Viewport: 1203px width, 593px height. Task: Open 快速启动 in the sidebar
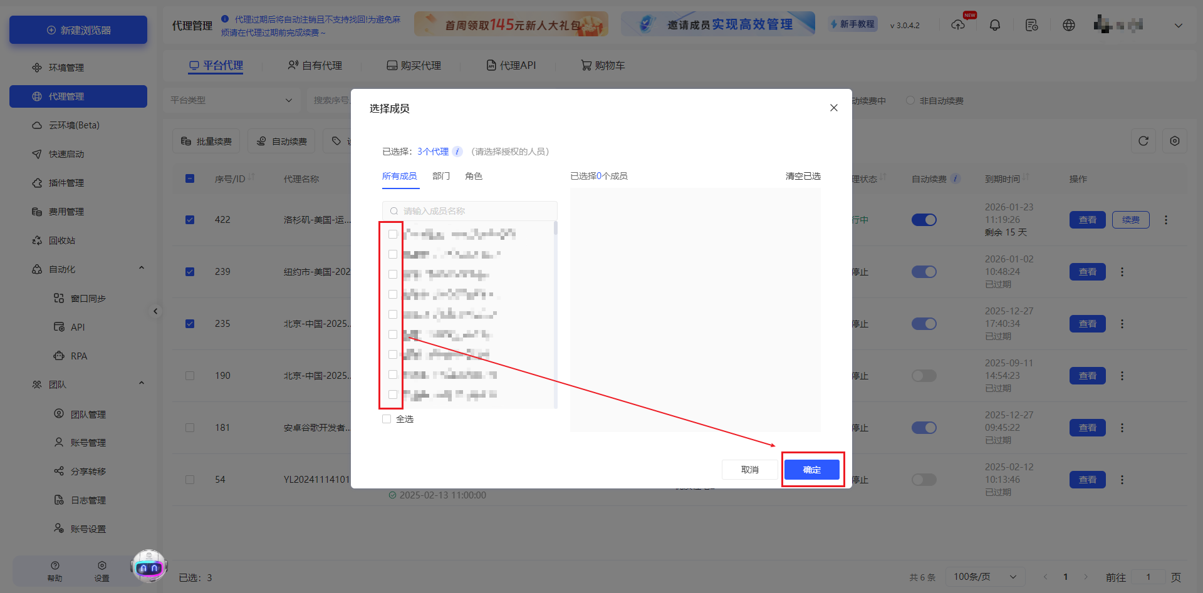tap(66, 153)
